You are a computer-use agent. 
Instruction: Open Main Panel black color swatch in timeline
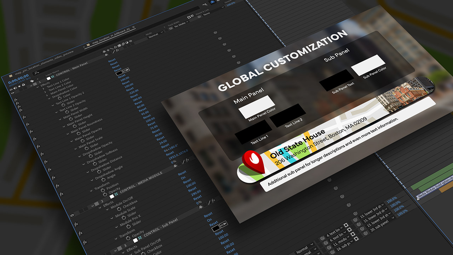tap(119, 73)
